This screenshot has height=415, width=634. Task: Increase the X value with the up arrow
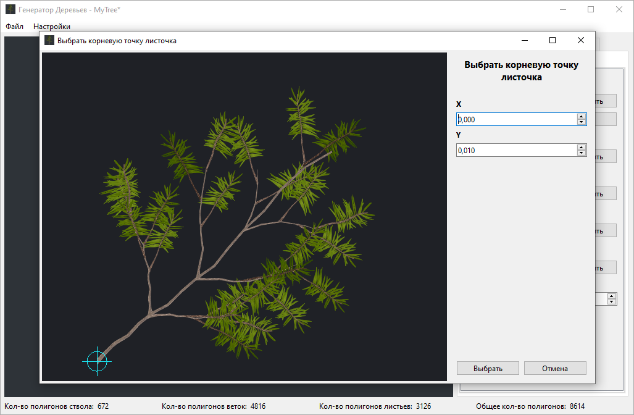pos(582,117)
